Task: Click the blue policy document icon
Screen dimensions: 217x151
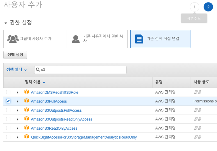Action: coord(139,39)
